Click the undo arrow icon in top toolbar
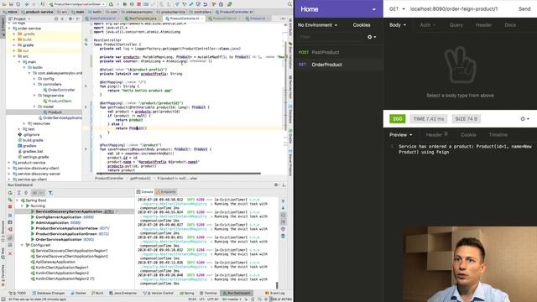Image resolution: width=537 pixels, height=302 pixels. pyautogui.click(x=206, y=4)
